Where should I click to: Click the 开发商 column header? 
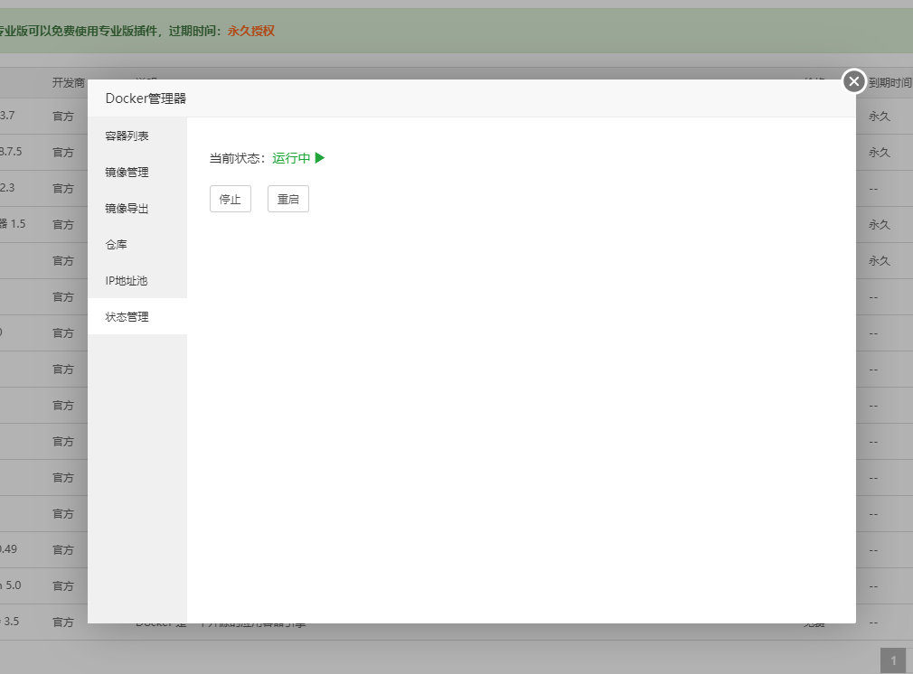click(68, 82)
